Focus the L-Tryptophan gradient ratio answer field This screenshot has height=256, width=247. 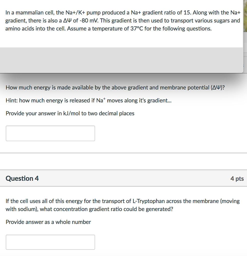click(50, 242)
